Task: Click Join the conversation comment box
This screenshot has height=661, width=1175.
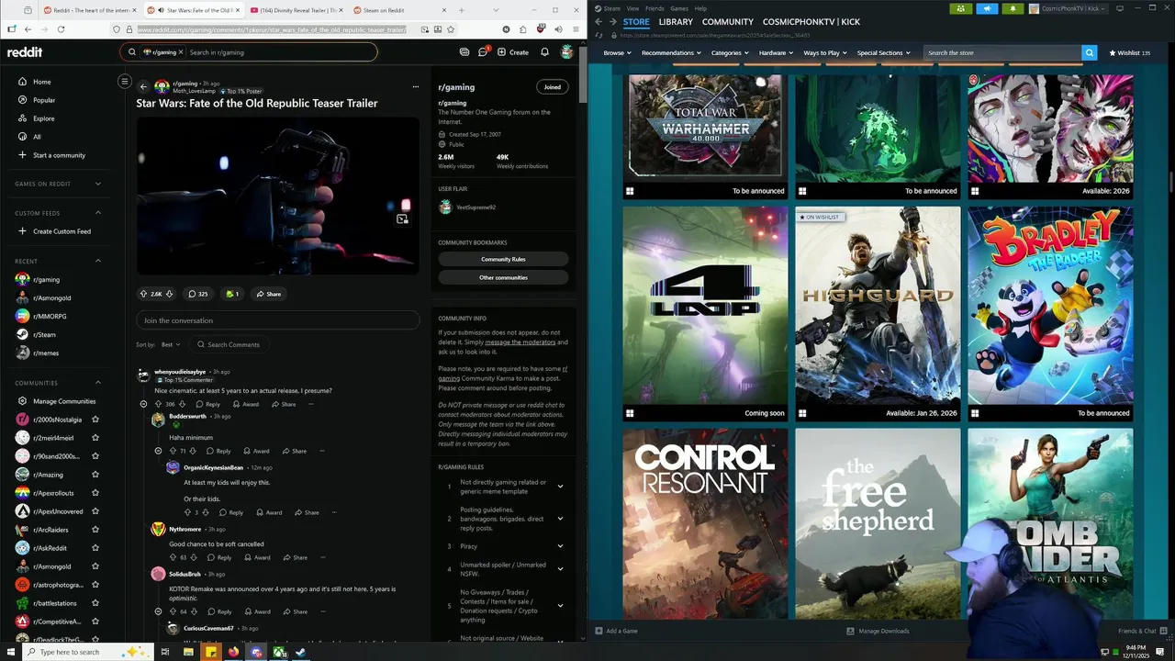Action: 278,320
